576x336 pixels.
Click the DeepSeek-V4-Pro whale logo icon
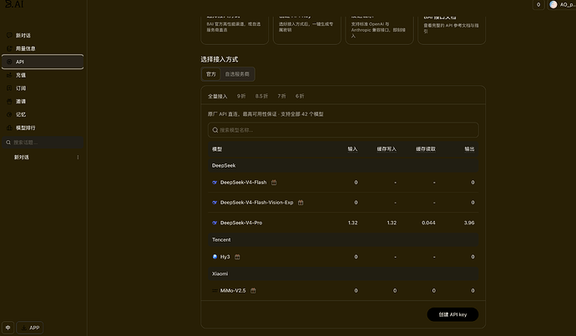click(x=215, y=223)
